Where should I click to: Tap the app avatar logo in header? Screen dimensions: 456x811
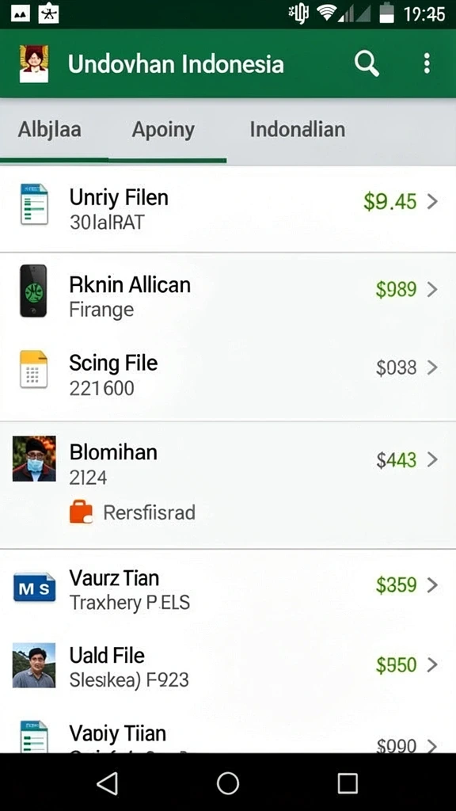(x=34, y=63)
